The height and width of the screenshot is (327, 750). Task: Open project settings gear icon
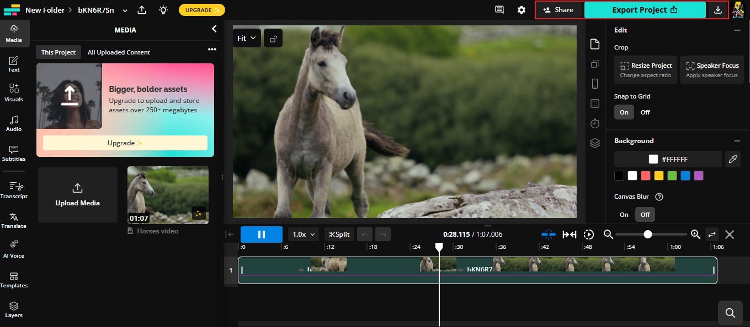[522, 10]
